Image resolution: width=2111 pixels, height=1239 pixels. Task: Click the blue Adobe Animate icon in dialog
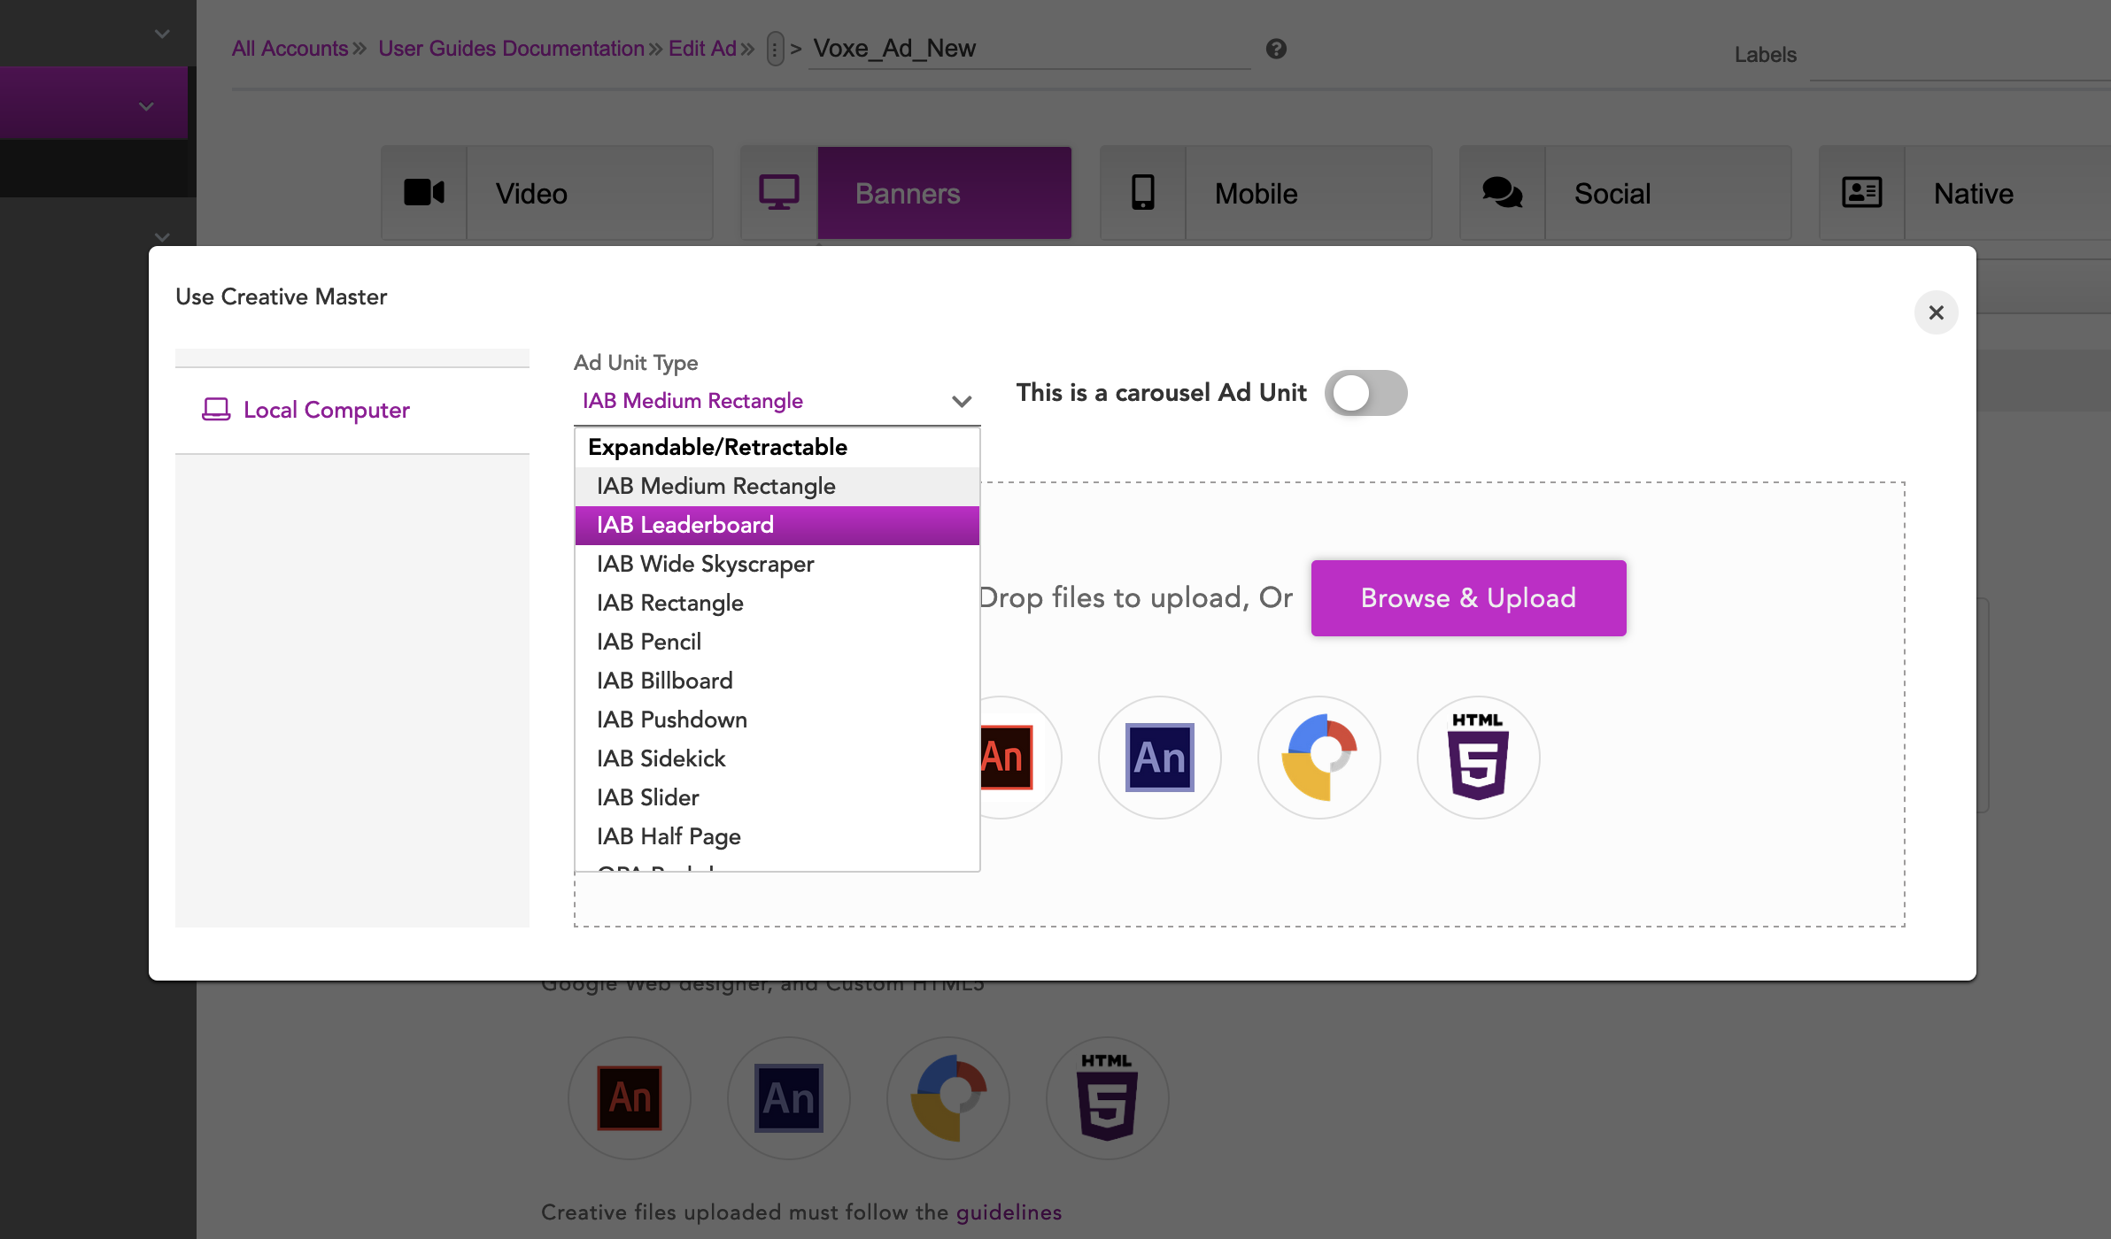[x=1159, y=758]
